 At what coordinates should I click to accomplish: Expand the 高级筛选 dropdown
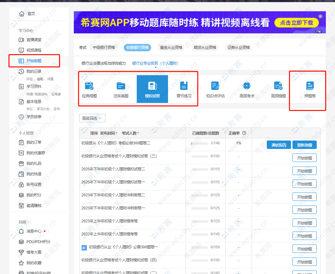point(92,118)
